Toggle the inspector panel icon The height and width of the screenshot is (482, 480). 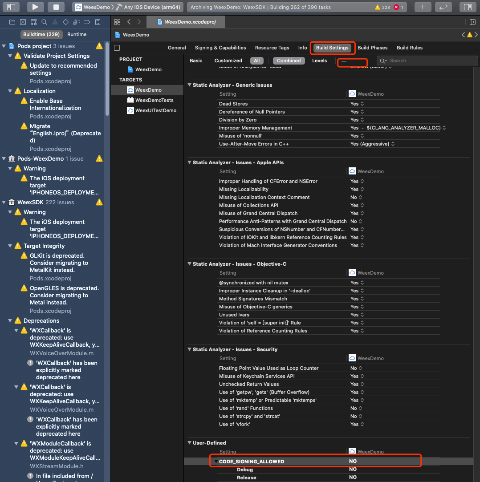click(x=468, y=7)
